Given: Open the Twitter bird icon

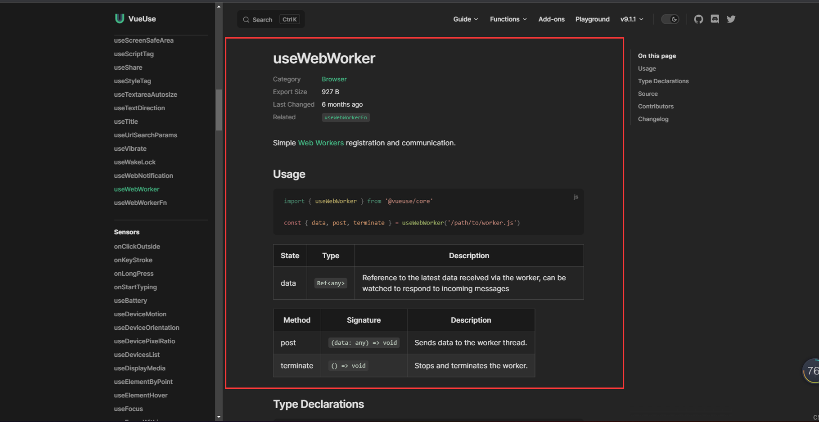Looking at the screenshot, I should [731, 19].
